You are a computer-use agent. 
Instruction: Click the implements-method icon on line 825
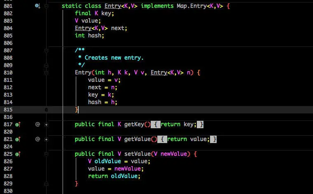18,154
